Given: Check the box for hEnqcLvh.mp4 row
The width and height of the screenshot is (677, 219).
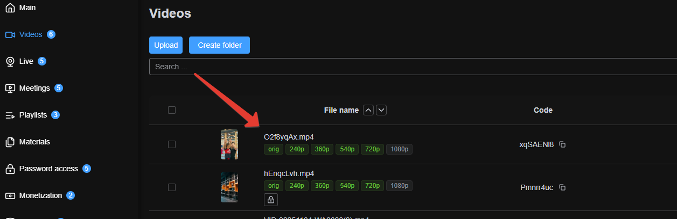Looking at the screenshot, I should 172,187.
